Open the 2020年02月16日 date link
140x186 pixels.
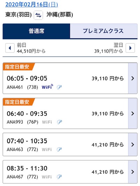click(32, 5)
